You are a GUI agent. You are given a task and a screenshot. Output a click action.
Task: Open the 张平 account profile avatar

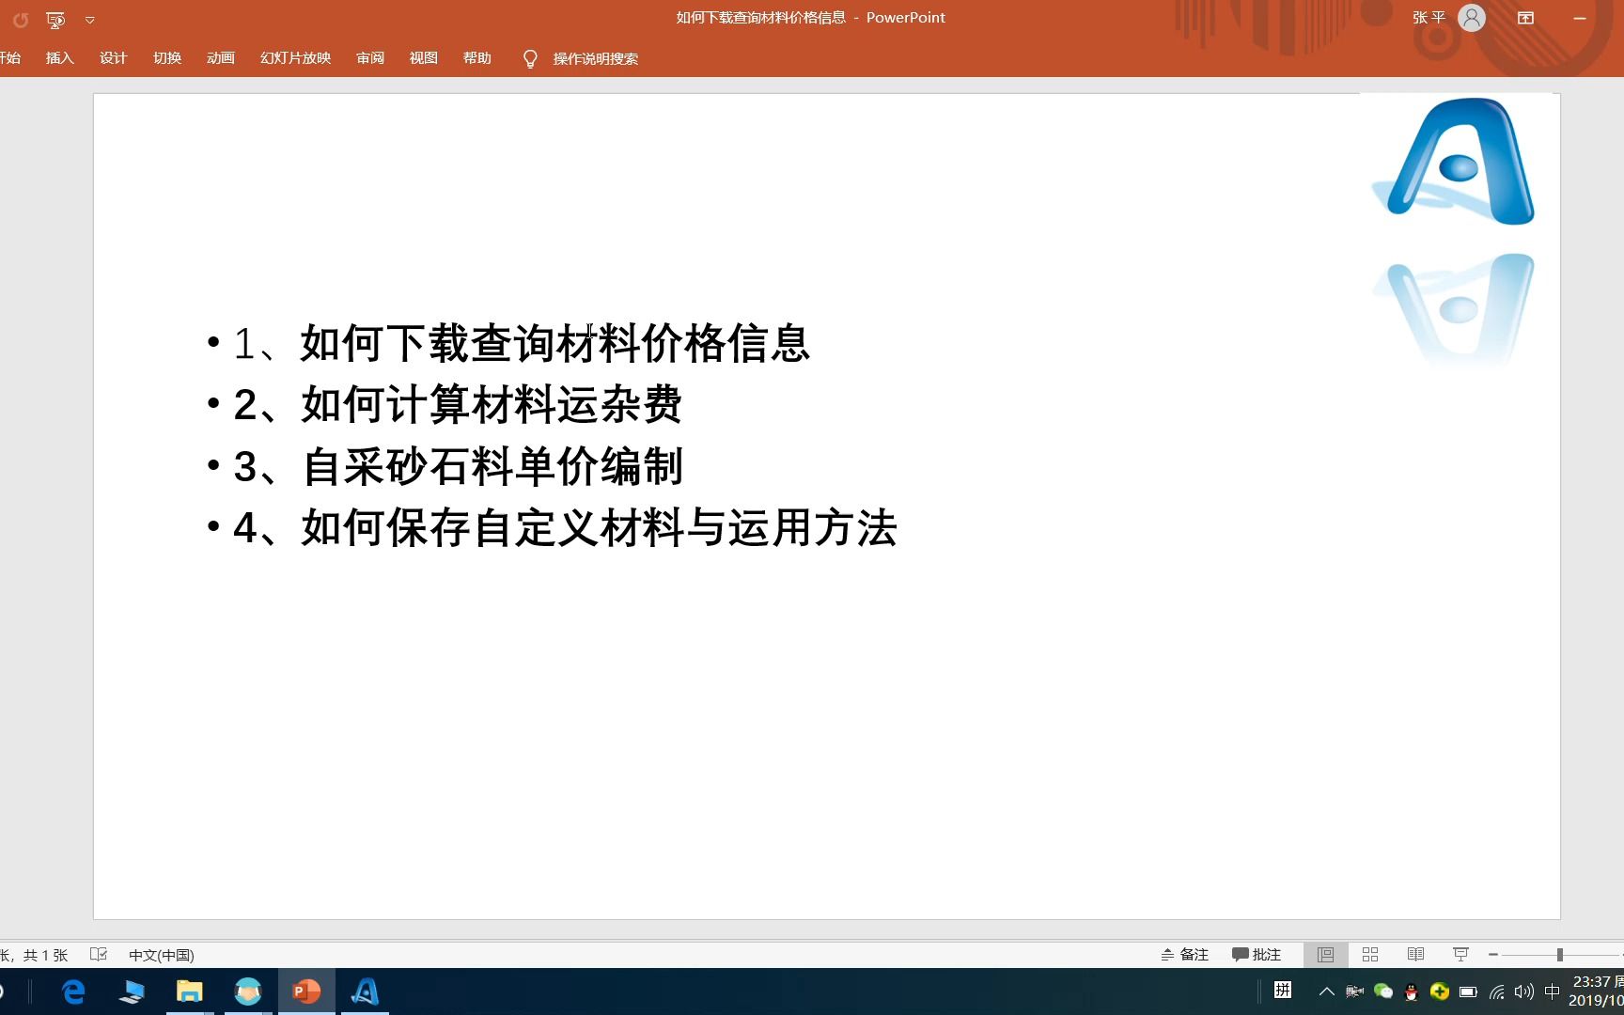1472,18
